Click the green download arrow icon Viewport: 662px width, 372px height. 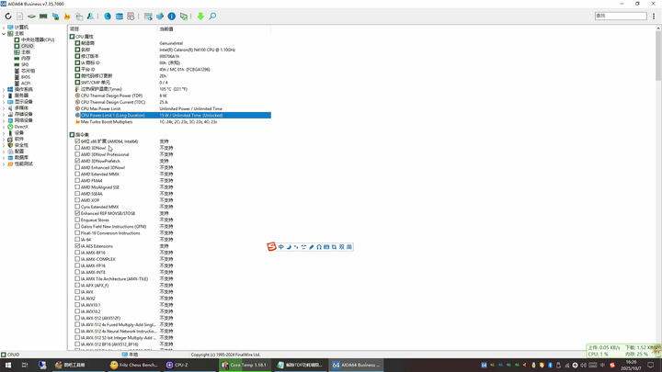200,16
